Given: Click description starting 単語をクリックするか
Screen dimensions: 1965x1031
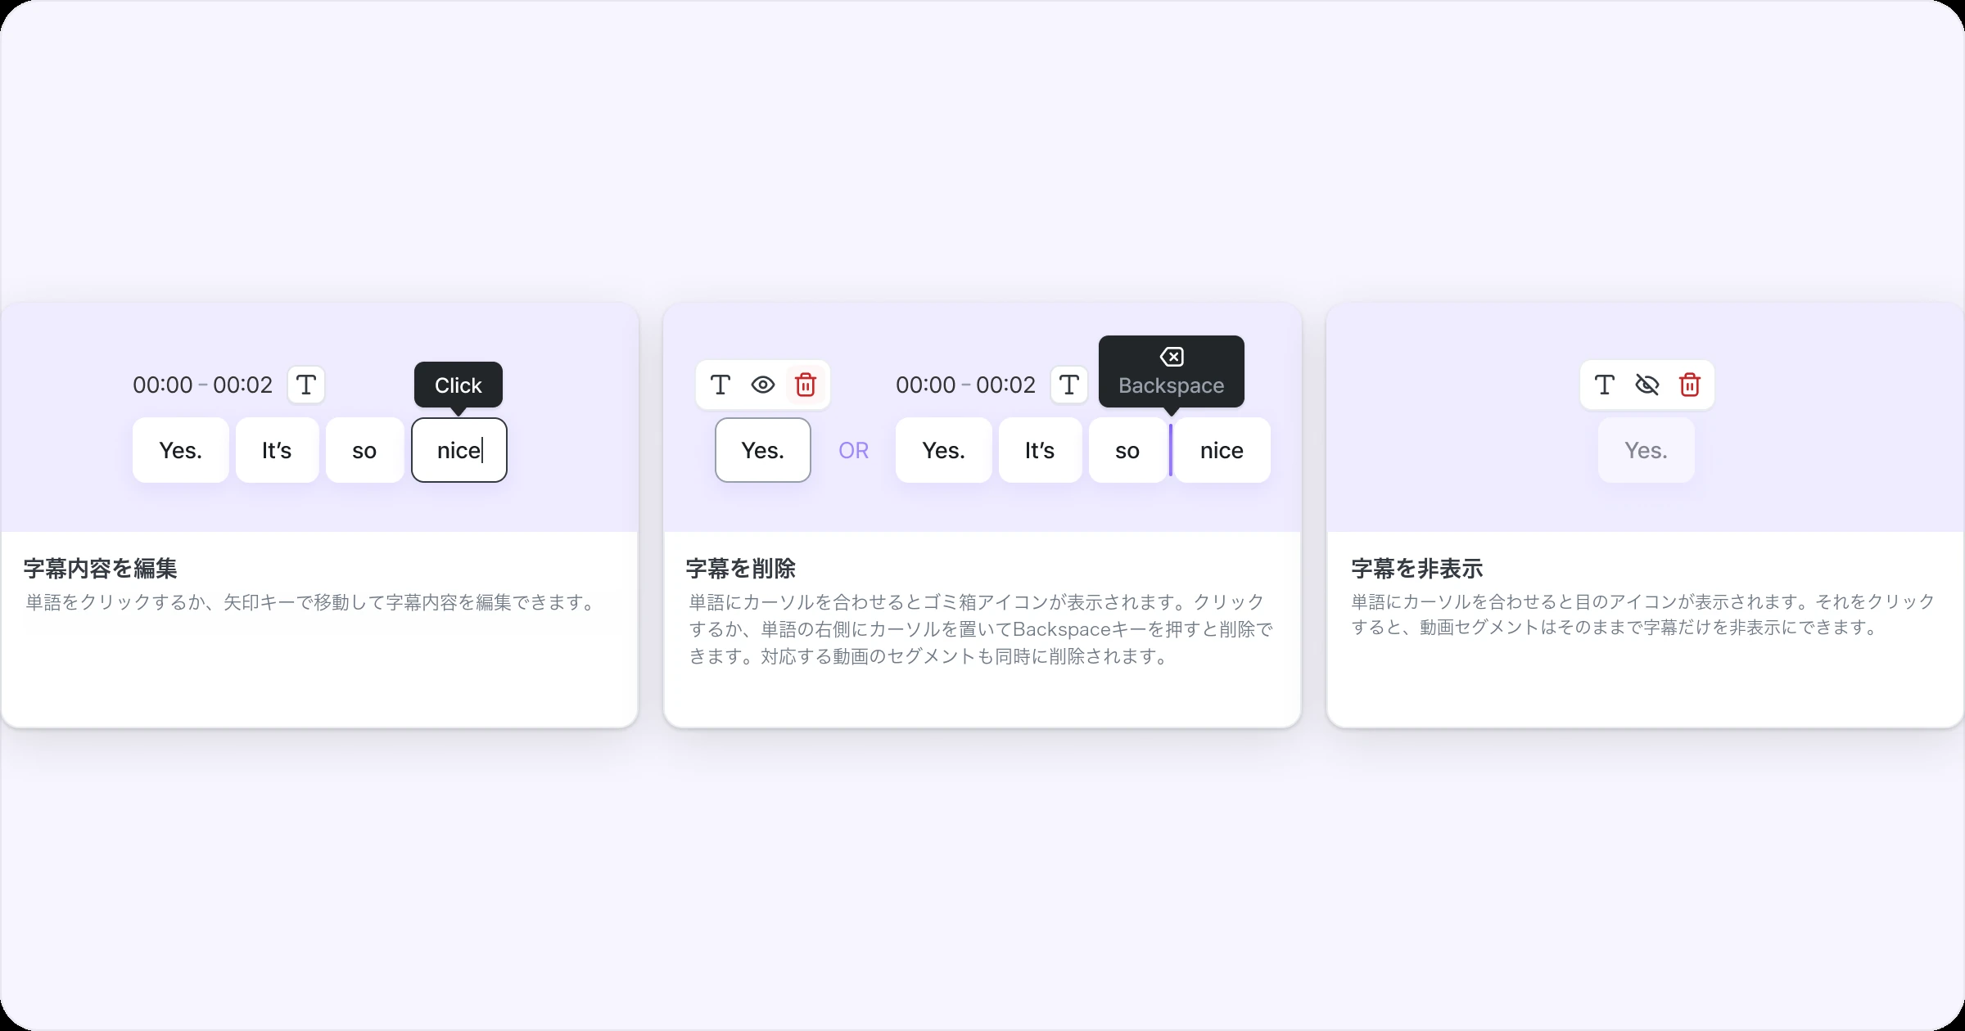Looking at the screenshot, I should (x=312, y=602).
